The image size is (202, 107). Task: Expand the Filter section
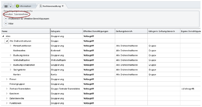(x=6, y=24)
